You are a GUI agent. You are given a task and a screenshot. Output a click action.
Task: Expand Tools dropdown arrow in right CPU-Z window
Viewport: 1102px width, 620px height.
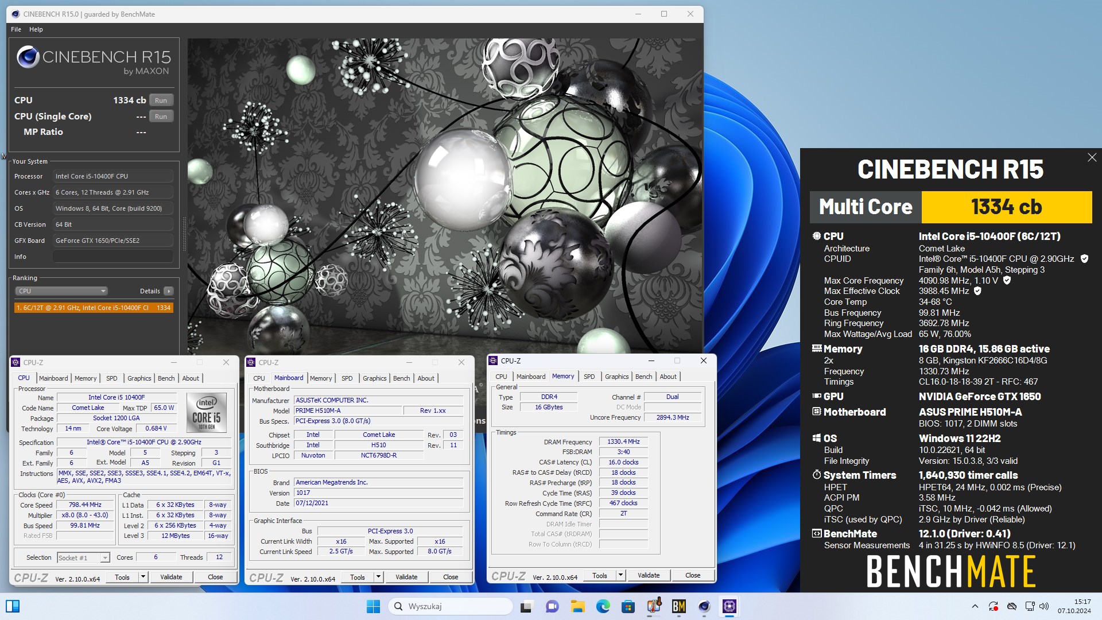pyautogui.click(x=620, y=575)
